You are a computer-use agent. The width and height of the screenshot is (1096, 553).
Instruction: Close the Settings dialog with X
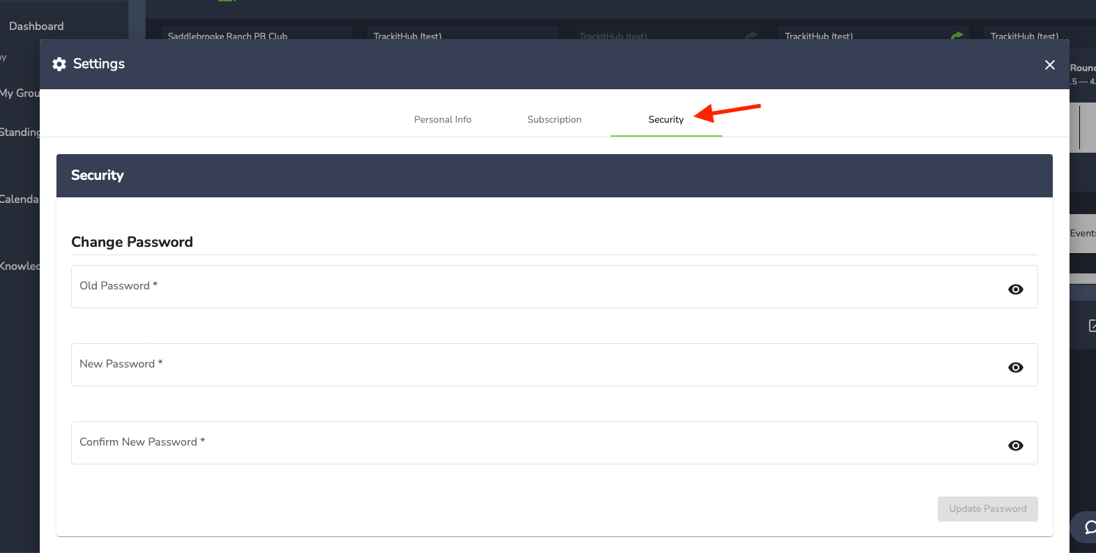1050,65
